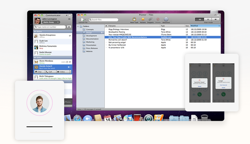The width and height of the screenshot is (250, 144).
Task: Start a Chat with Honda Kotarō
Action: click(38, 72)
